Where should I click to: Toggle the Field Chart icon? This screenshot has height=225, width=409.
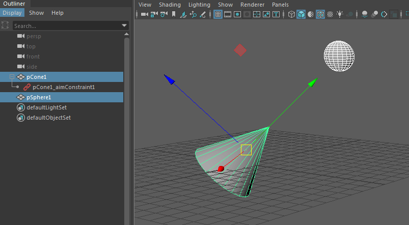pyautogui.click(x=257, y=14)
